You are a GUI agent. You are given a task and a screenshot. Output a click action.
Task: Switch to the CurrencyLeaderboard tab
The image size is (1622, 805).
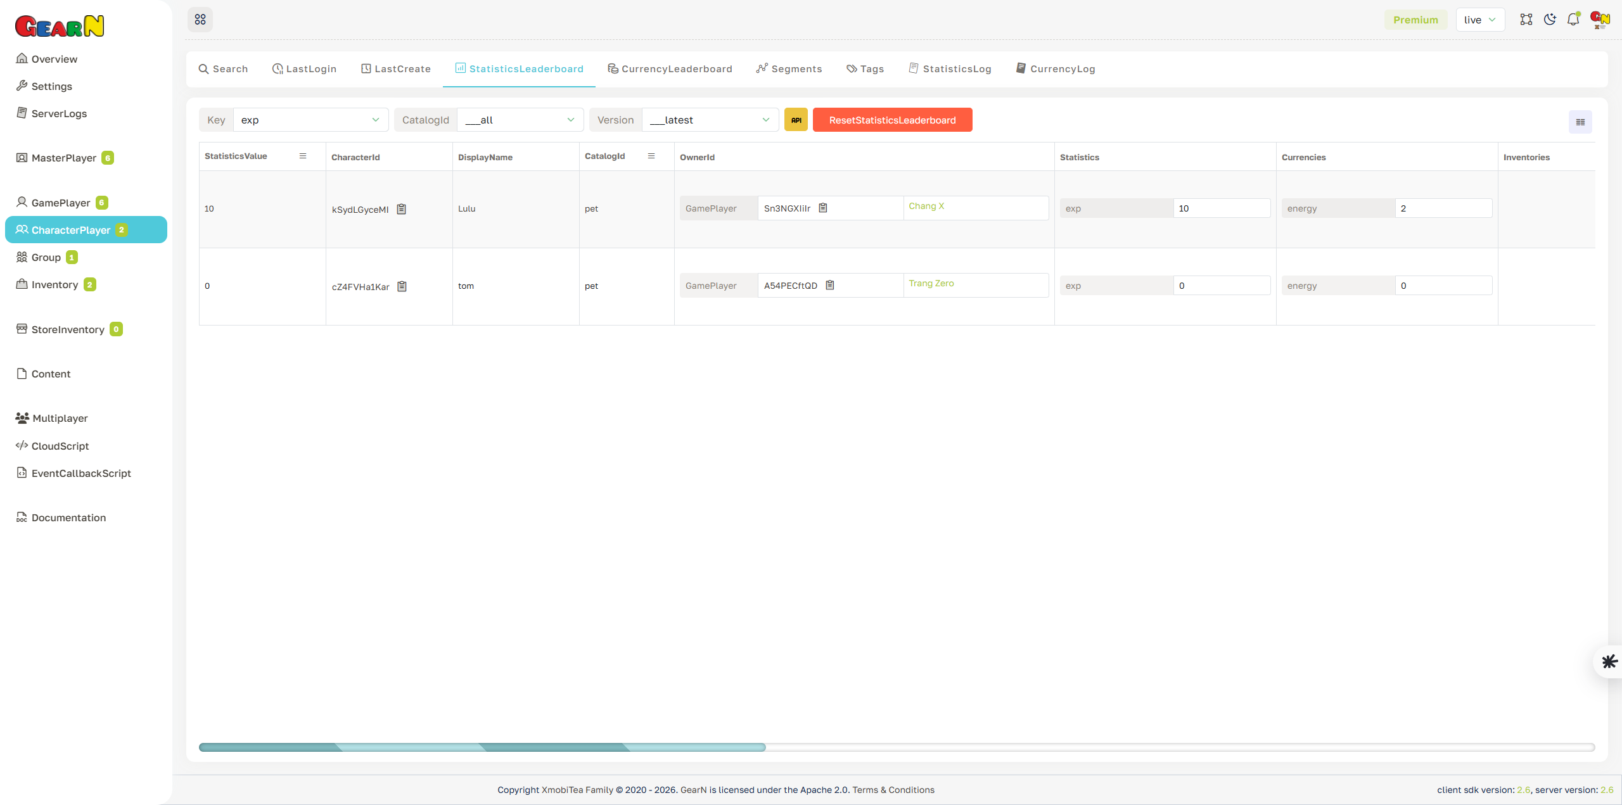(x=670, y=68)
